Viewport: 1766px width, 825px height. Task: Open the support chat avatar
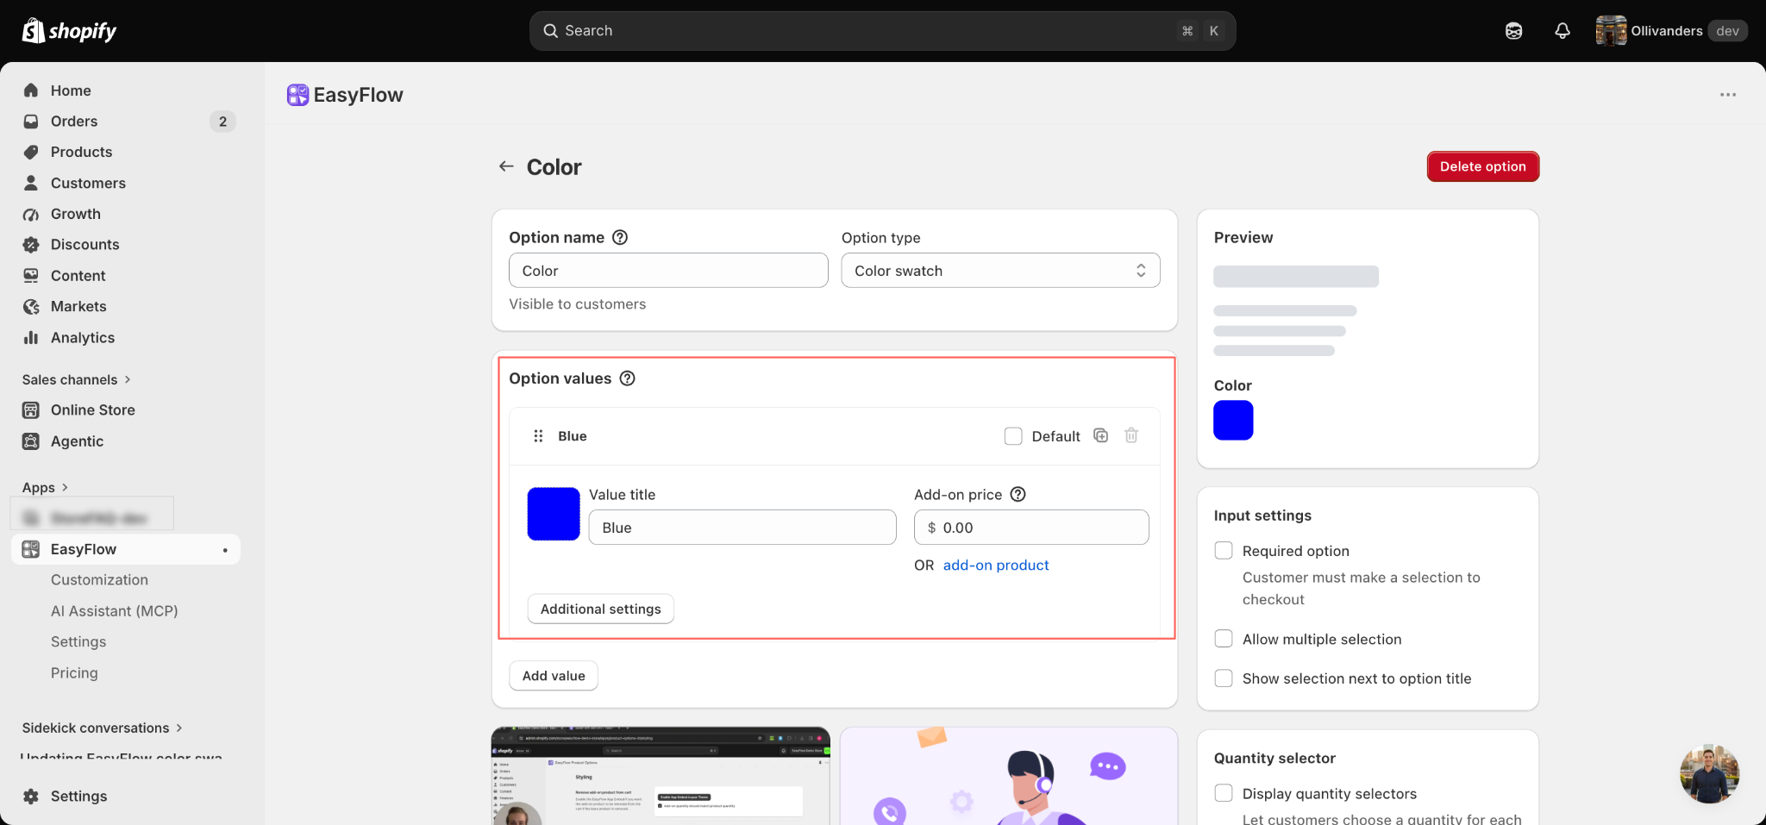(1709, 774)
